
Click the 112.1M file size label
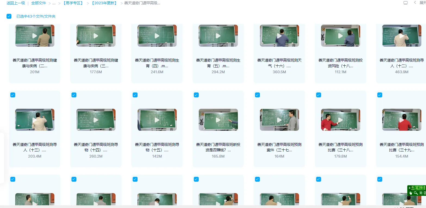(x=340, y=72)
